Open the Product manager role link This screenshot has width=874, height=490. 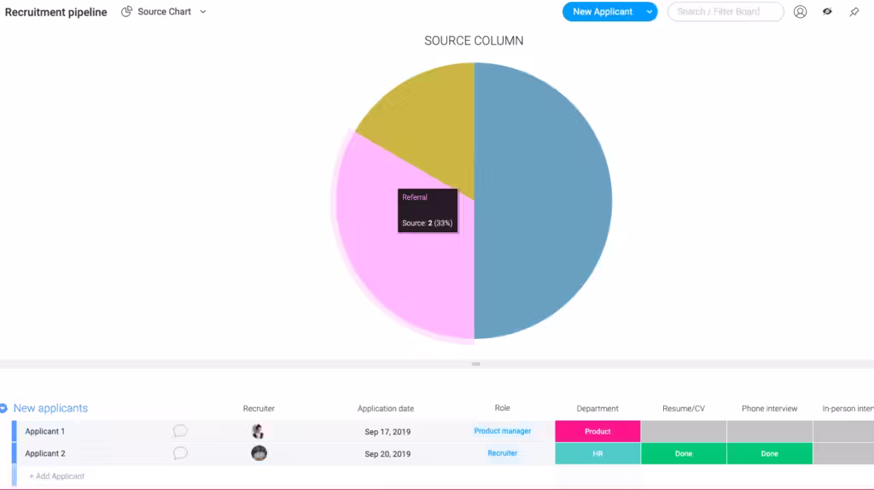pyautogui.click(x=502, y=431)
